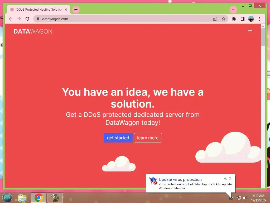Maximize the Chrome window

[250, 6]
